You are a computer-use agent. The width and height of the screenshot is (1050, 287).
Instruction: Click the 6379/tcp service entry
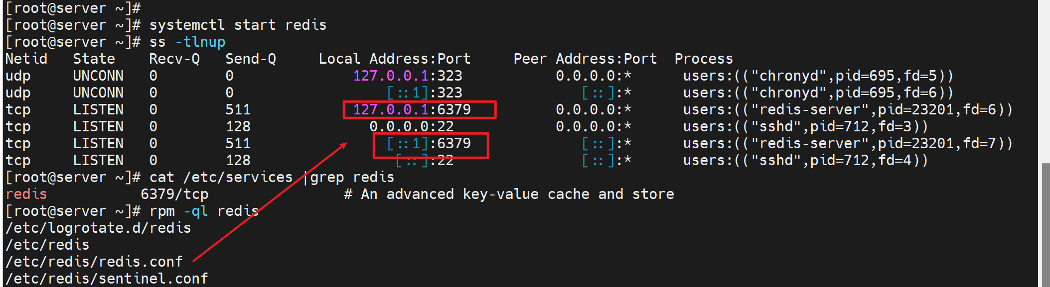coord(174,194)
